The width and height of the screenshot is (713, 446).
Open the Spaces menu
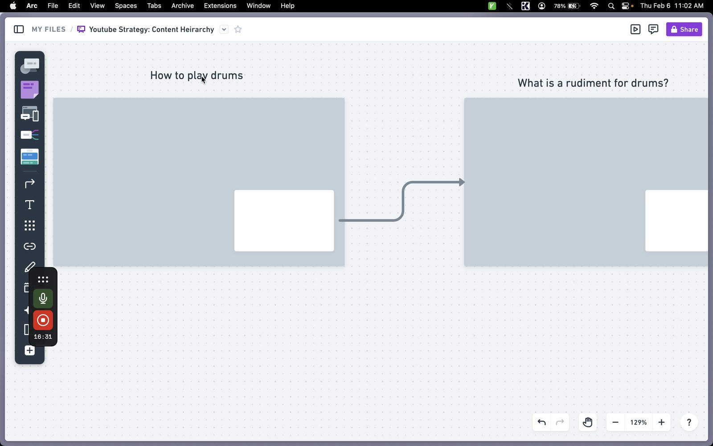click(126, 6)
